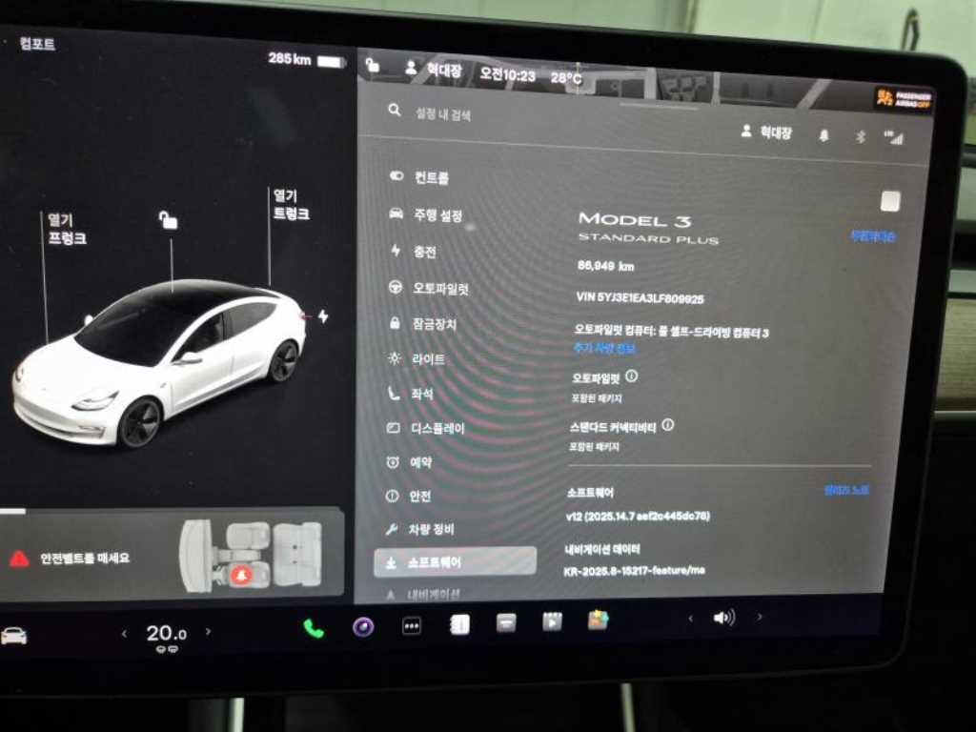Tap the 86,949 km odometer reading
Viewport: 976px width, 732px height.
click(605, 266)
